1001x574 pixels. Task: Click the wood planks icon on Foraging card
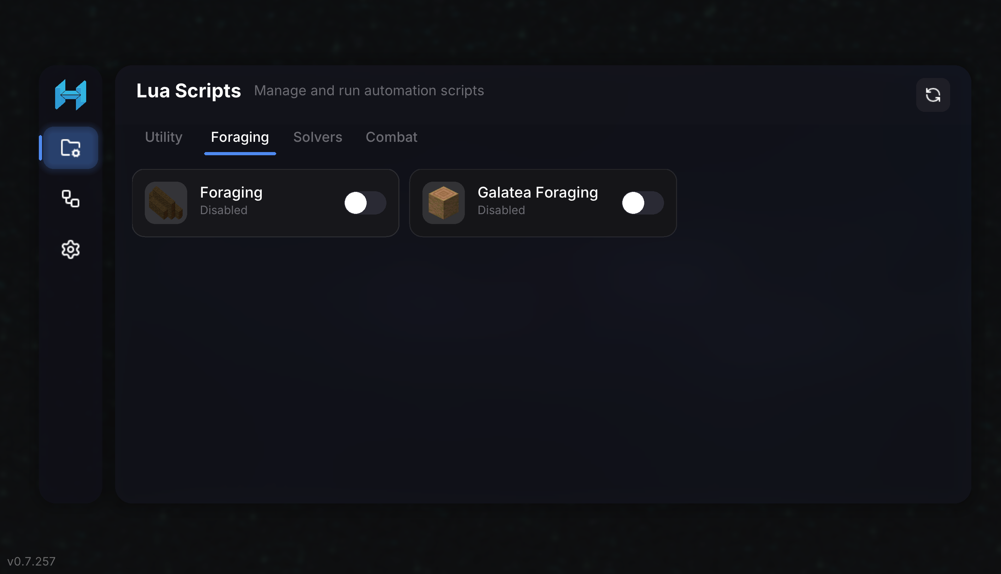coord(166,203)
